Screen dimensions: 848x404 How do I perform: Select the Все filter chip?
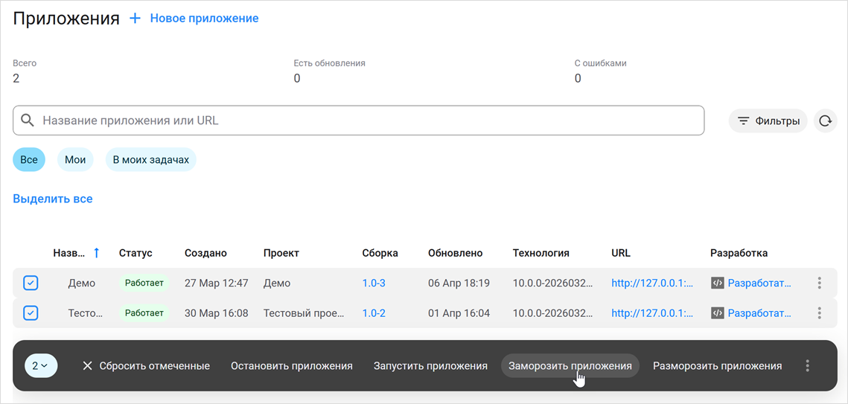pyautogui.click(x=29, y=160)
